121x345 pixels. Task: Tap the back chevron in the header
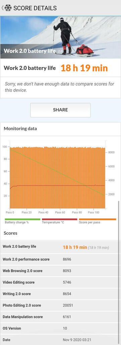tap(2, 8)
